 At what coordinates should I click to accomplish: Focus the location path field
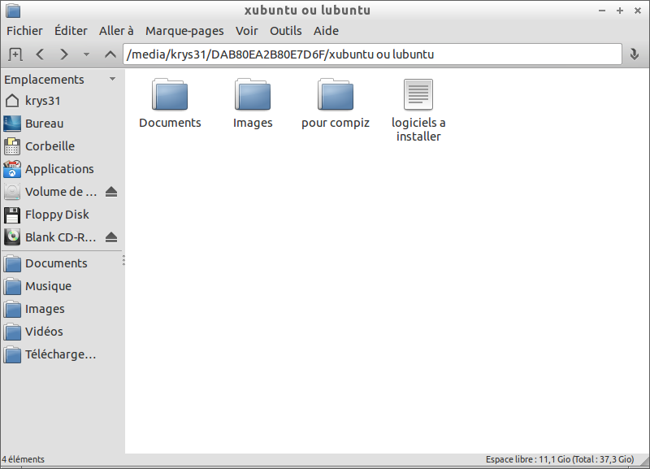pos(372,54)
